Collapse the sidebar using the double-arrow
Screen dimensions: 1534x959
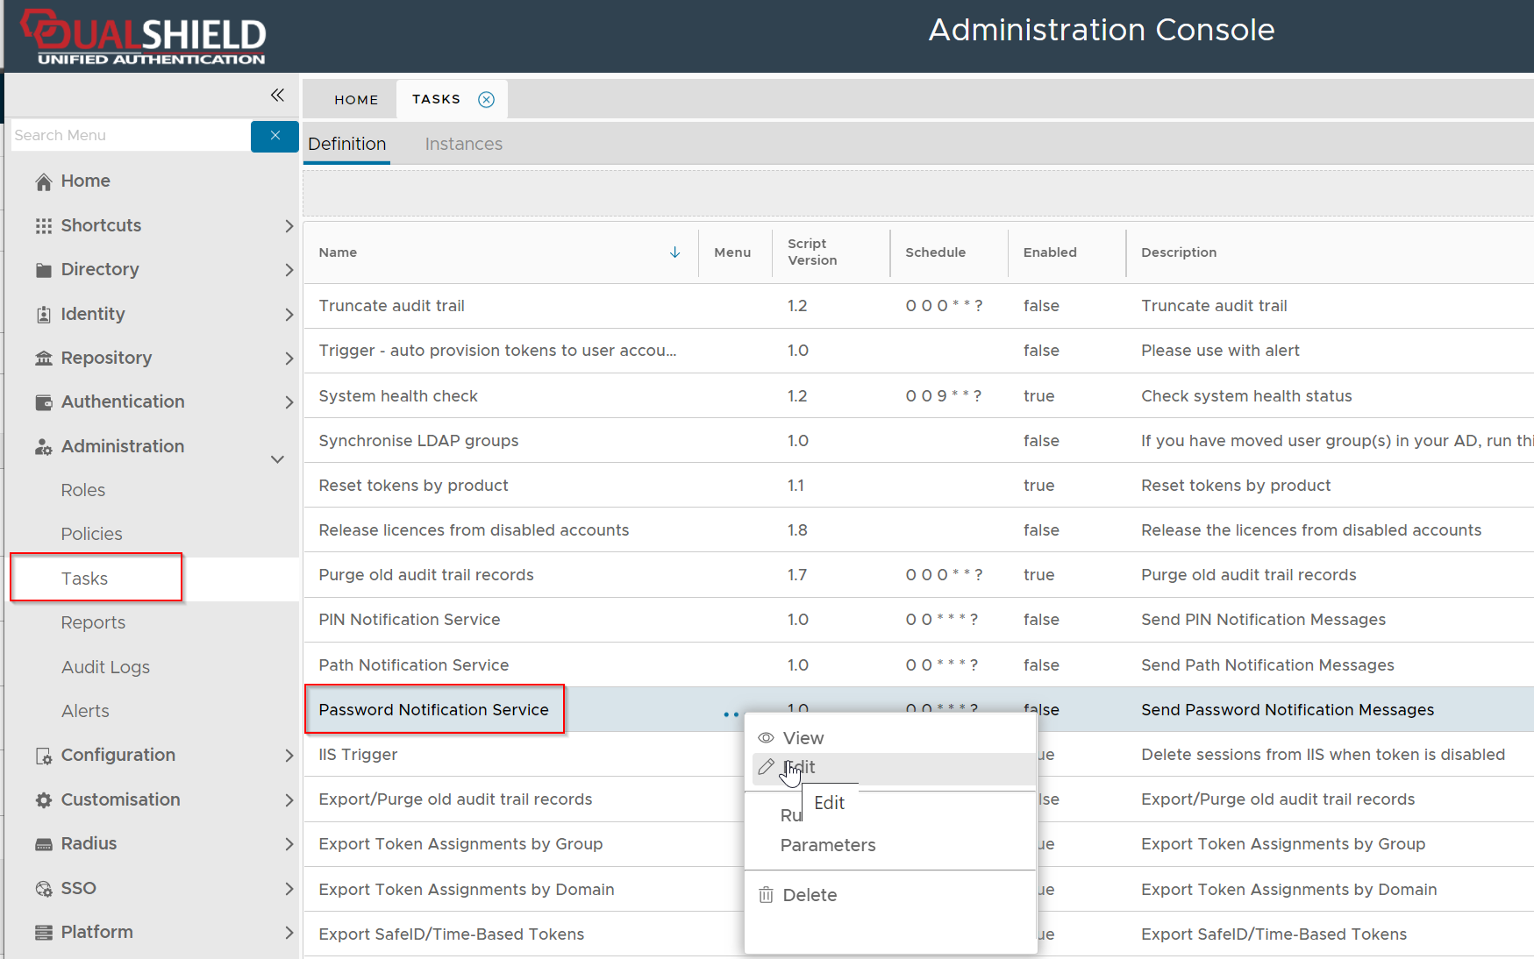[277, 95]
